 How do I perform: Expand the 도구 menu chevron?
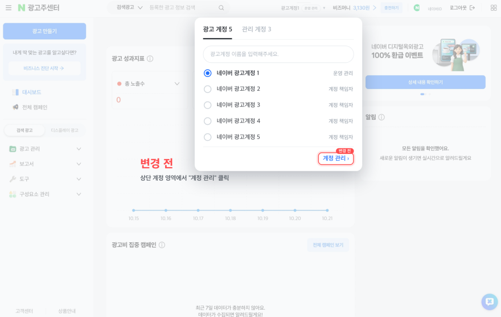79,179
